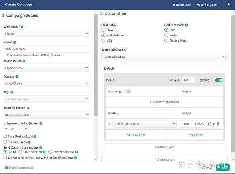
Task: Select URL destination radio button
Action: (x=103, y=41)
